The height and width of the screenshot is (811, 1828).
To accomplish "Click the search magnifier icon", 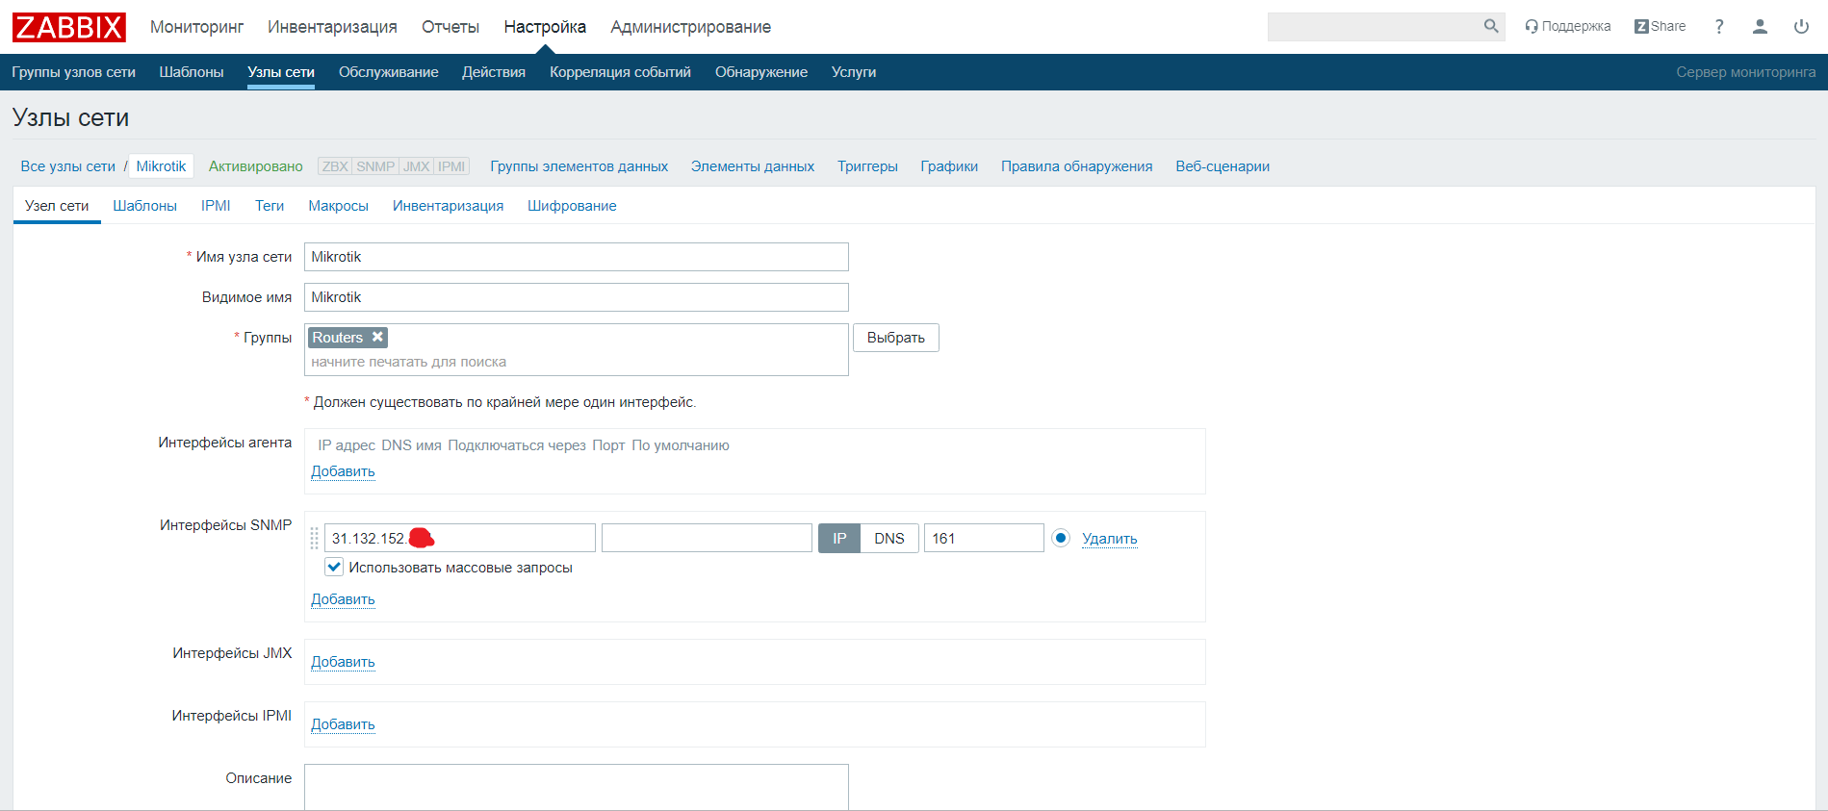I will [1490, 26].
